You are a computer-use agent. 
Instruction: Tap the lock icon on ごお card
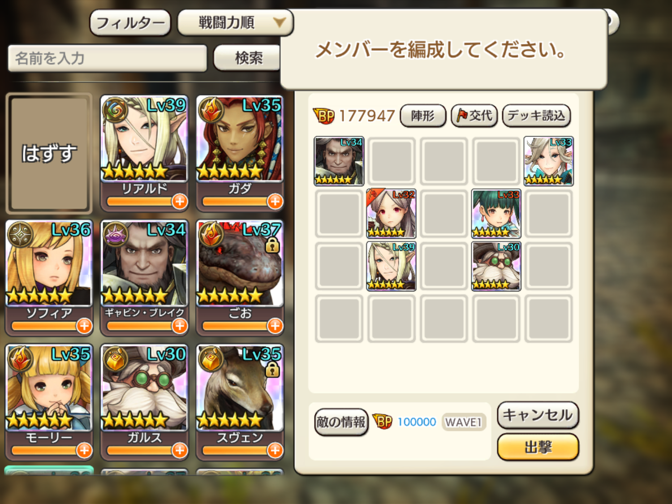272,245
